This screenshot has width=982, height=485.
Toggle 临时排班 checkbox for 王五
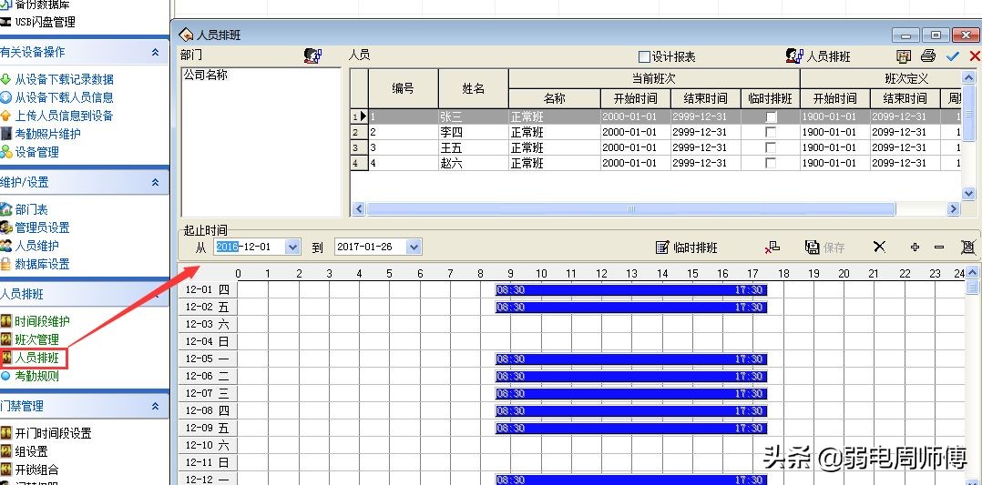[x=771, y=147]
